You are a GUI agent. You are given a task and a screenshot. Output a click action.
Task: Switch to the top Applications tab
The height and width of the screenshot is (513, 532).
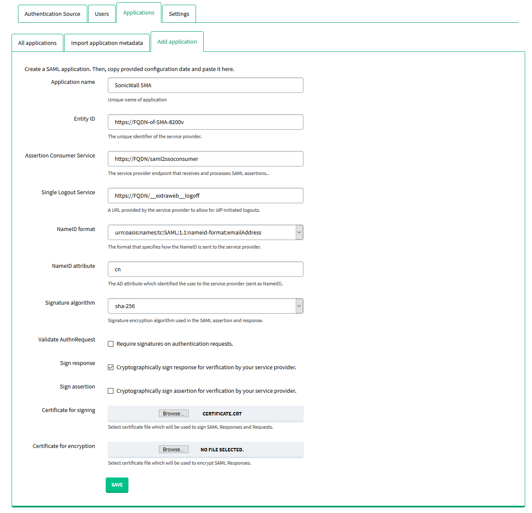pyautogui.click(x=139, y=13)
